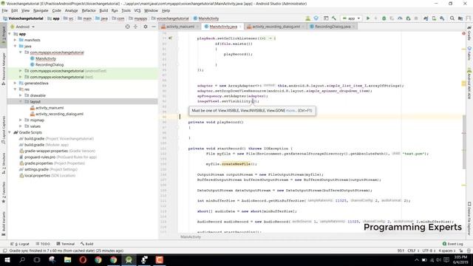Select activity_main.xml in layout folder
This screenshot has width=473, height=266.
tap(50, 108)
